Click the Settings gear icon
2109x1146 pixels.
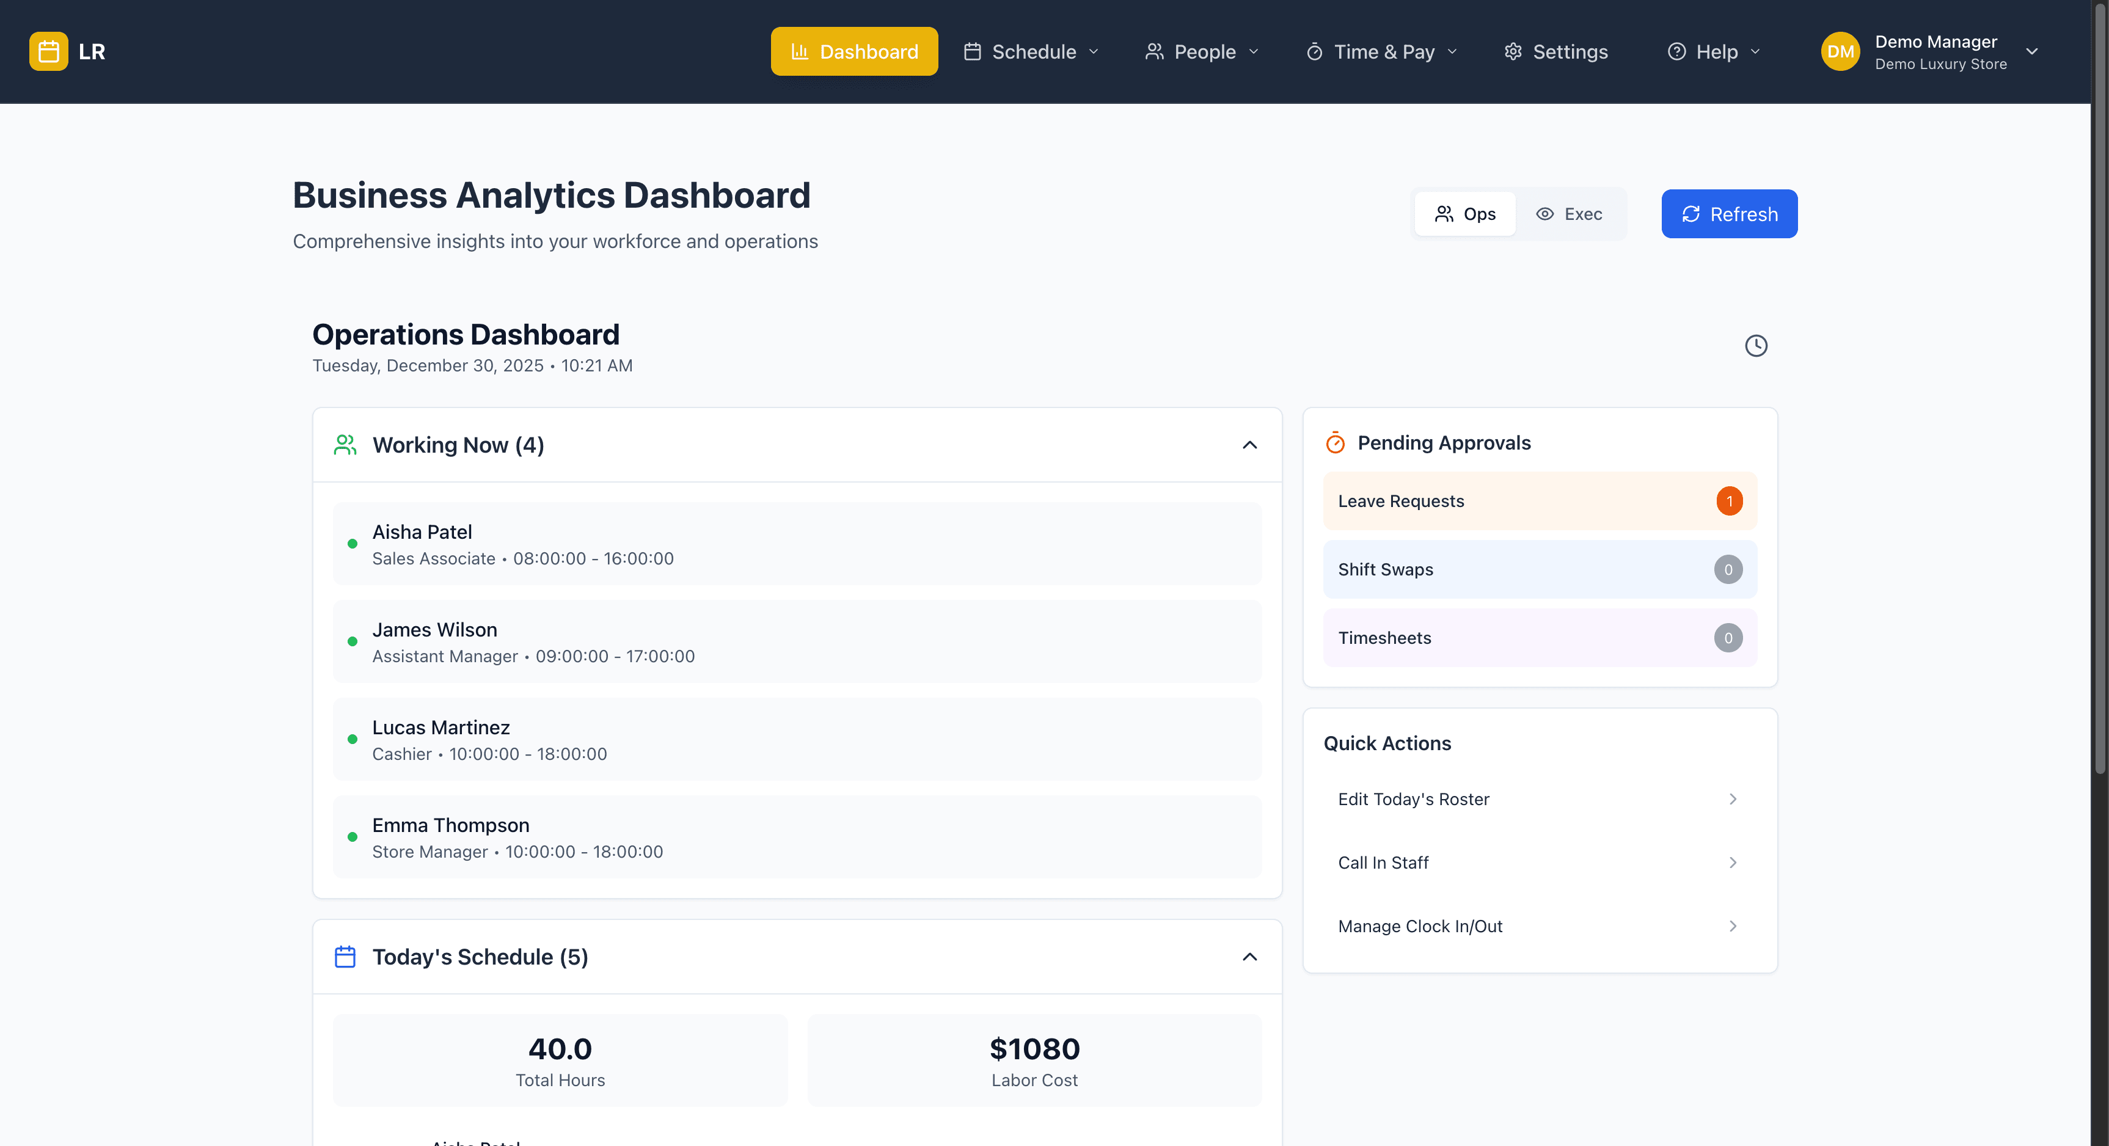(x=1513, y=51)
